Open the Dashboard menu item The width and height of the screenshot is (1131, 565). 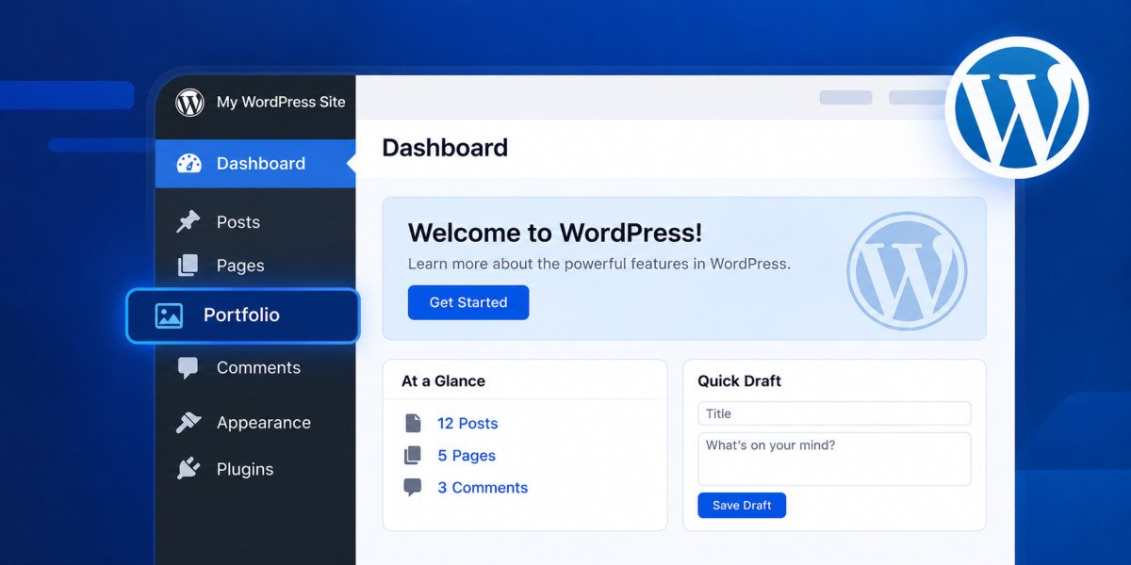point(255,163)
